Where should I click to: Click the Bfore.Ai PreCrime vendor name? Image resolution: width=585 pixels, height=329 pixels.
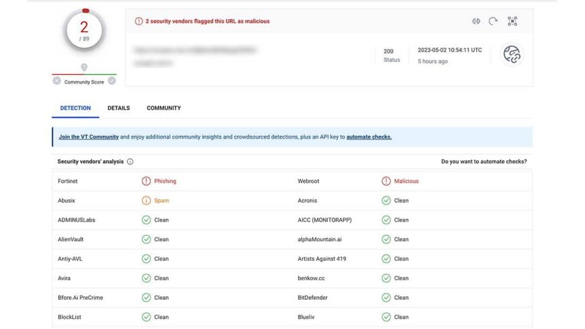coord(80,297)
